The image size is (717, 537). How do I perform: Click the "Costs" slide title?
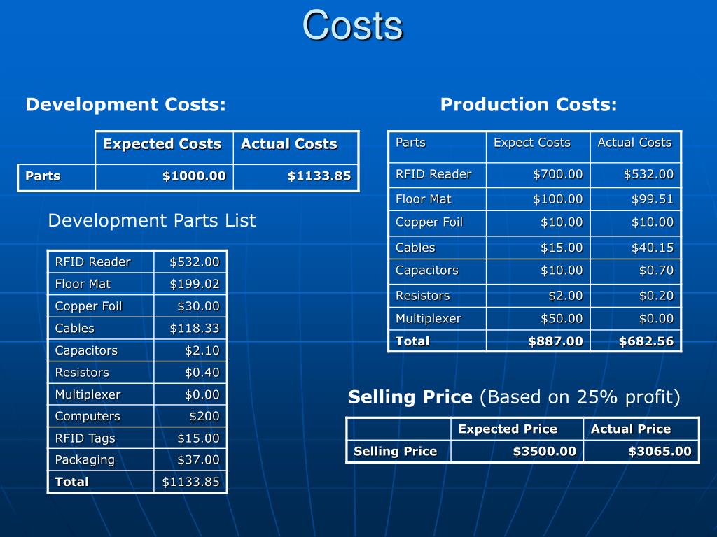[352, 25]
